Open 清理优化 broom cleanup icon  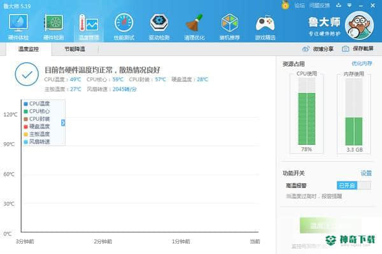click(x=194, y=23)
